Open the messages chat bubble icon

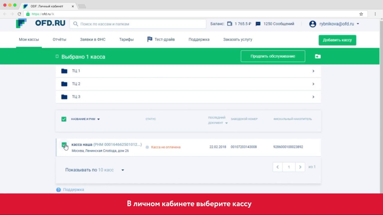tap(258, 24)
